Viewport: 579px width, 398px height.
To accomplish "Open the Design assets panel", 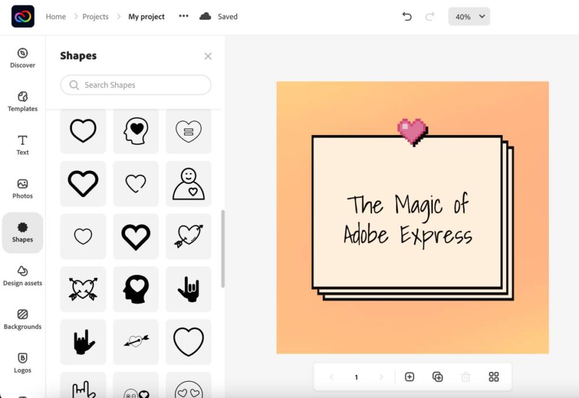I will [22, 276].
